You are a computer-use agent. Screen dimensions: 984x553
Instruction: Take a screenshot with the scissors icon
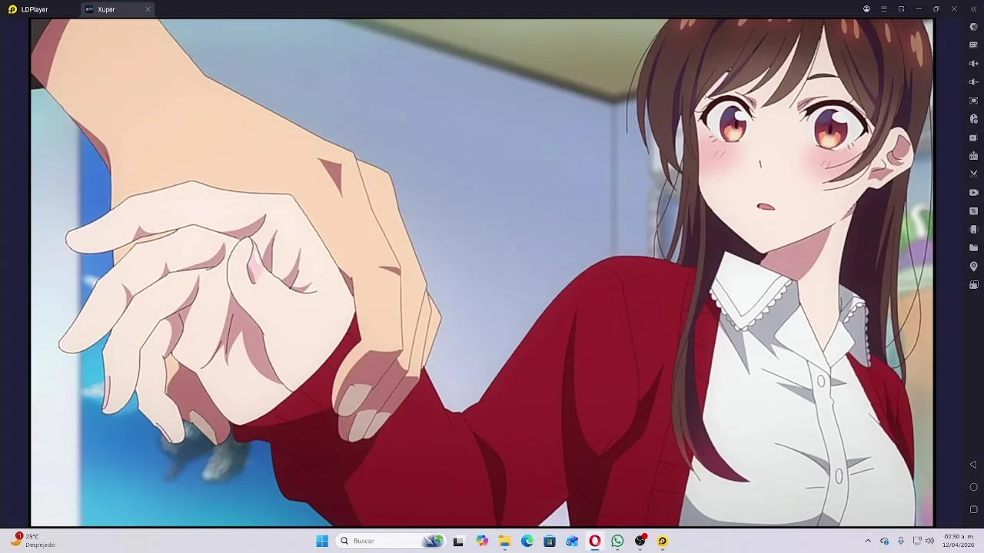point(974,174)
